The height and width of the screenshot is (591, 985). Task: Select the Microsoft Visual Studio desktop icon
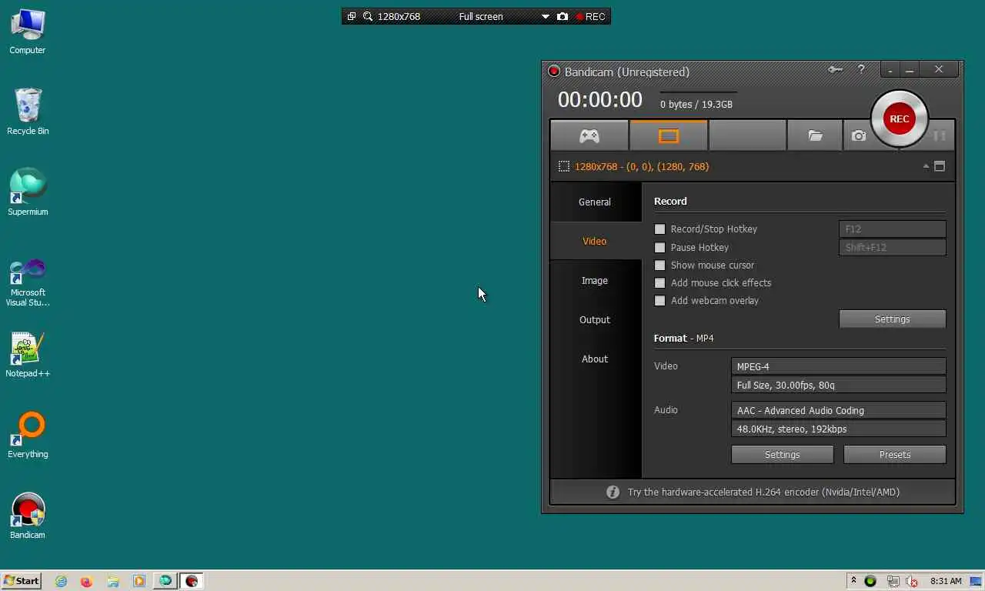coord(28,282)
